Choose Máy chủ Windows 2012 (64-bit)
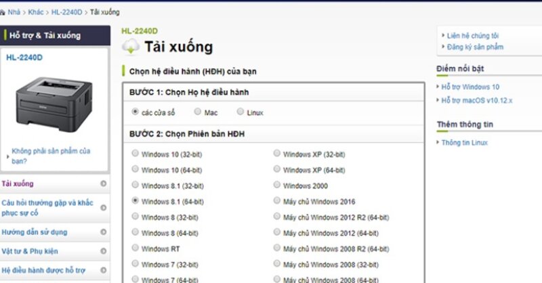 277,232
